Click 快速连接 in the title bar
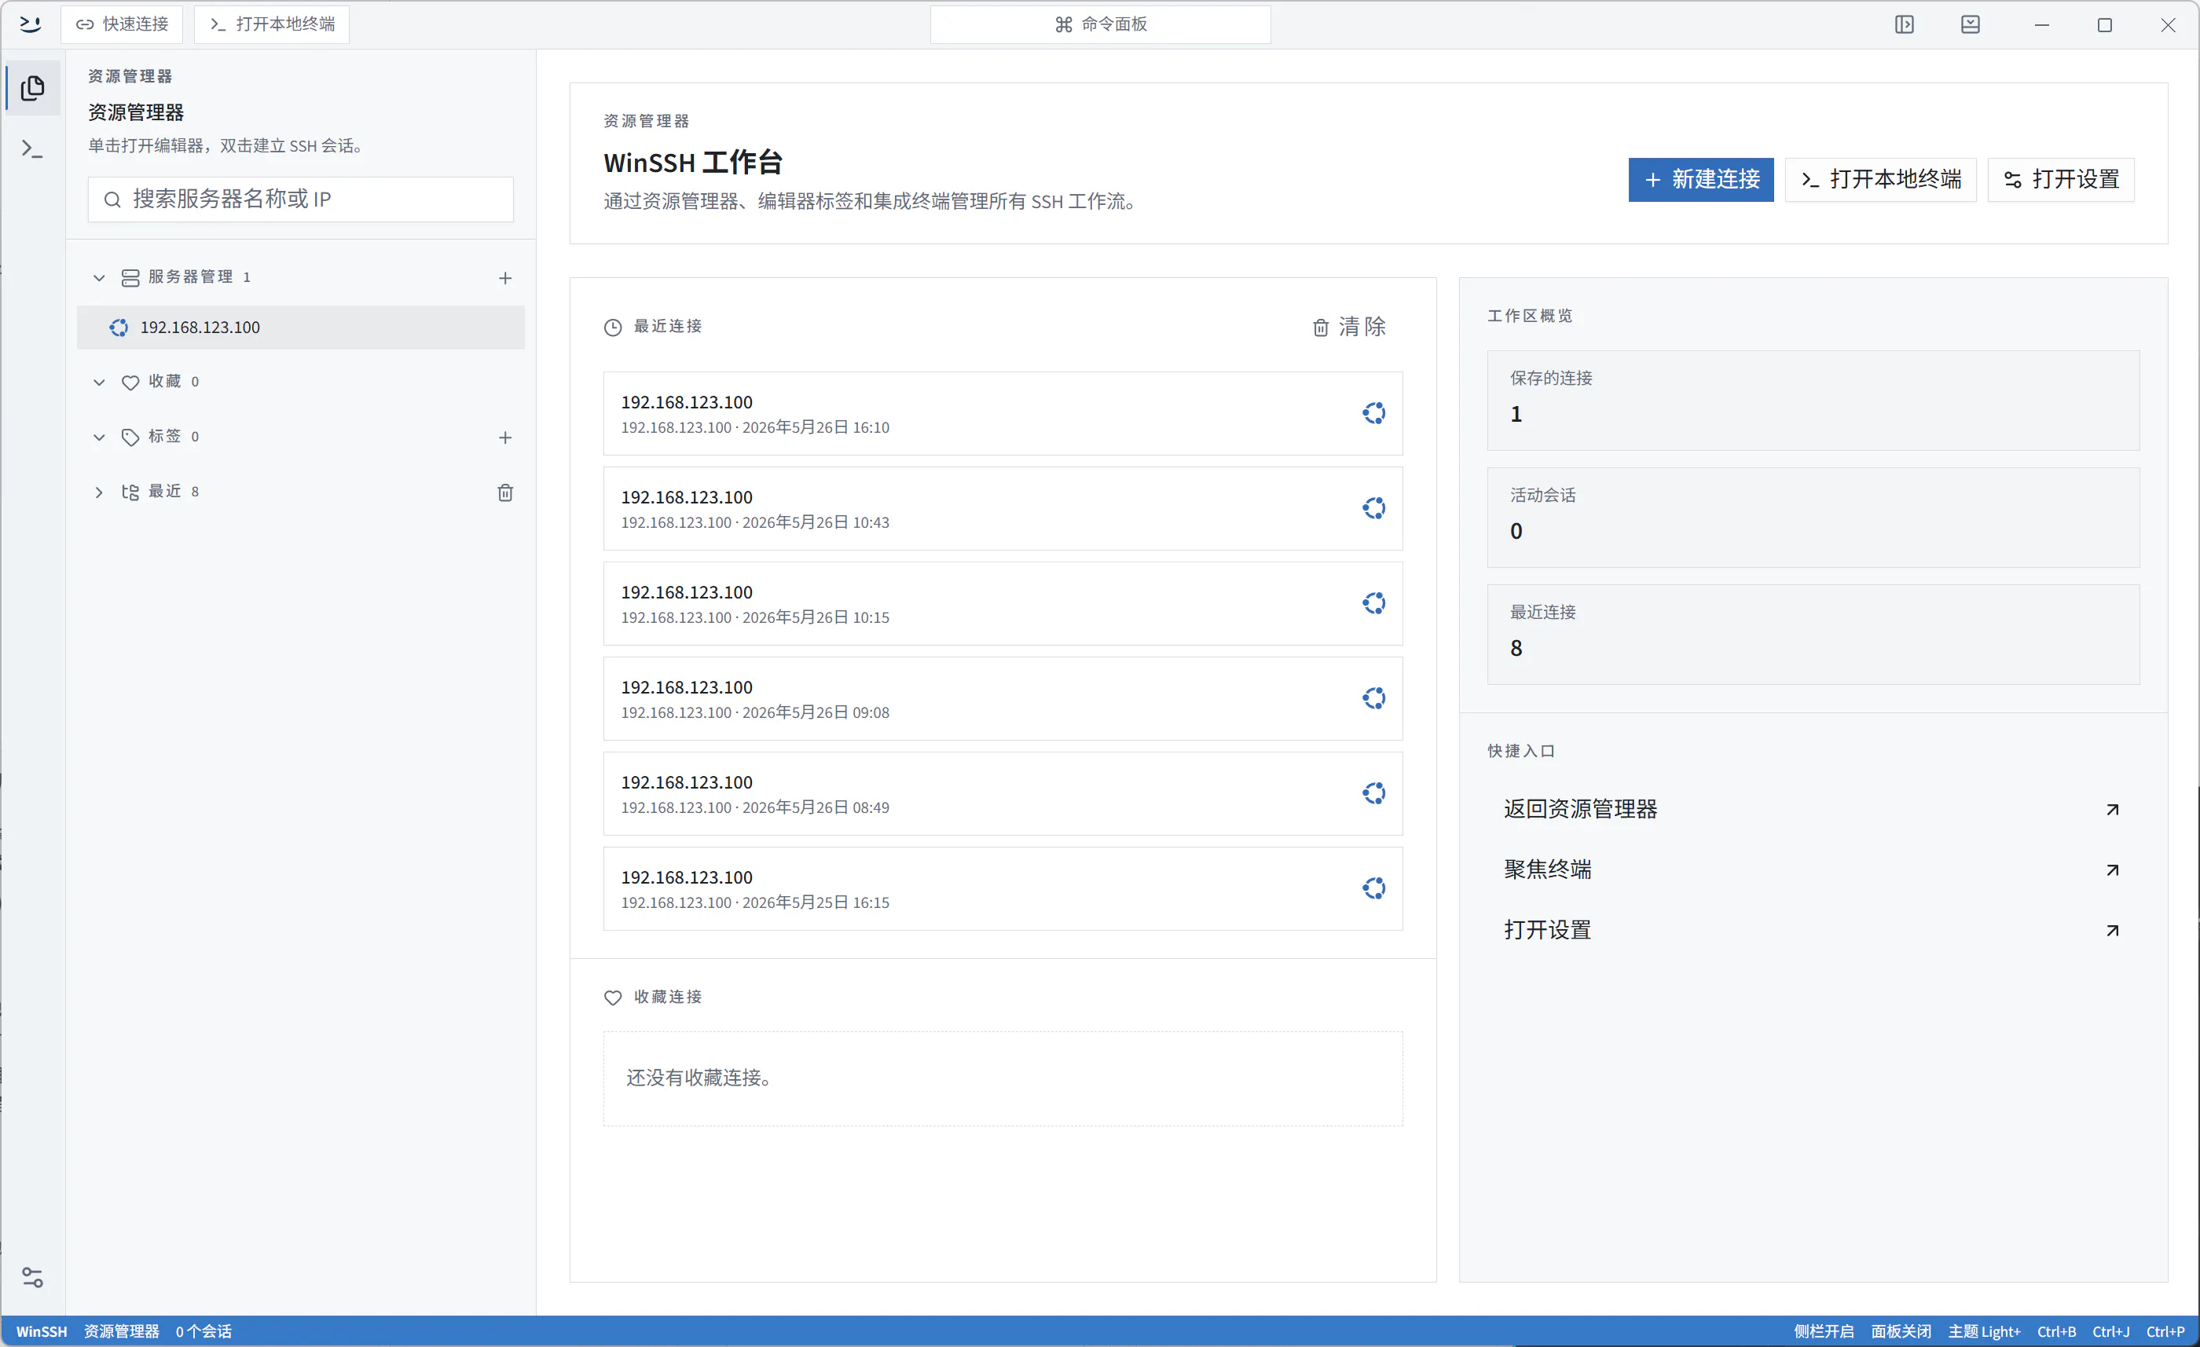 click(x=122, y=24)
